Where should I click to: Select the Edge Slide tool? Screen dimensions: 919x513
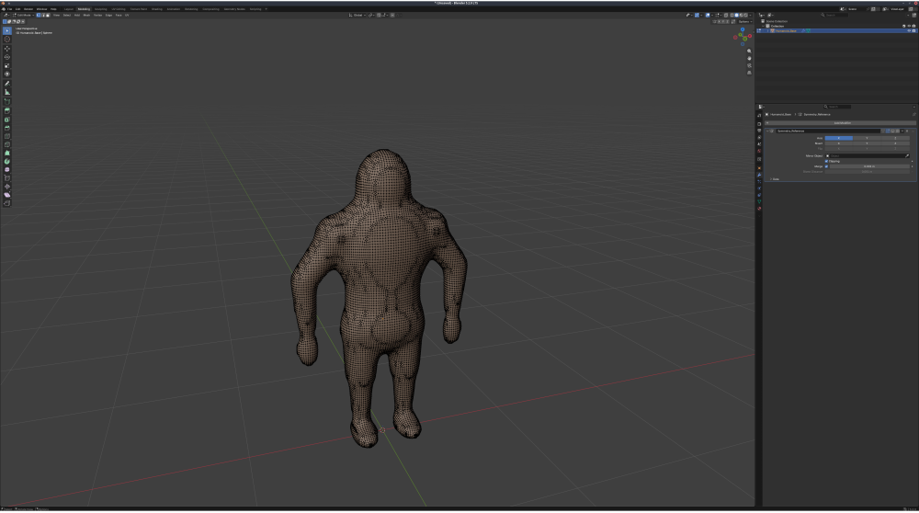[7, 178]
